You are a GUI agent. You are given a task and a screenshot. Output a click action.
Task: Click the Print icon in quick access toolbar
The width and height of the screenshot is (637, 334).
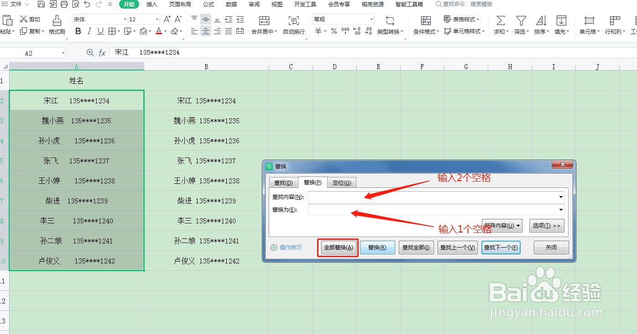click(64, 4)
